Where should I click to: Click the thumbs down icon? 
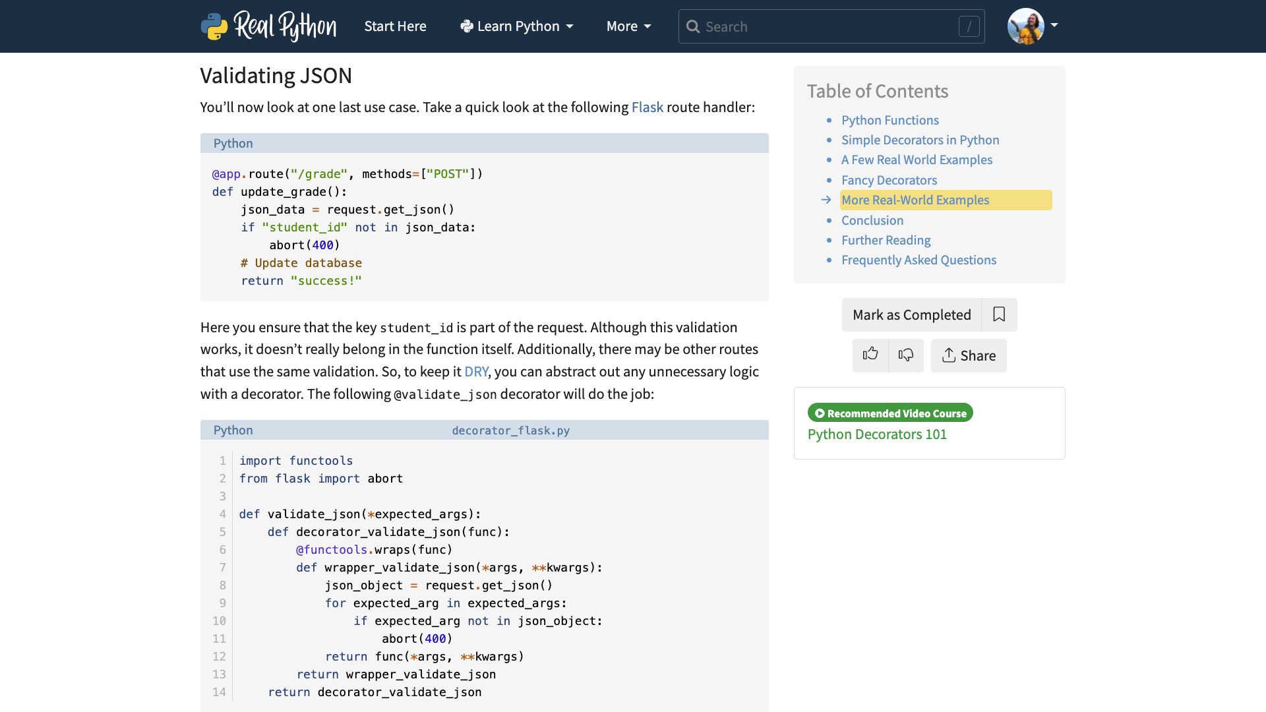tap(906, 355)
